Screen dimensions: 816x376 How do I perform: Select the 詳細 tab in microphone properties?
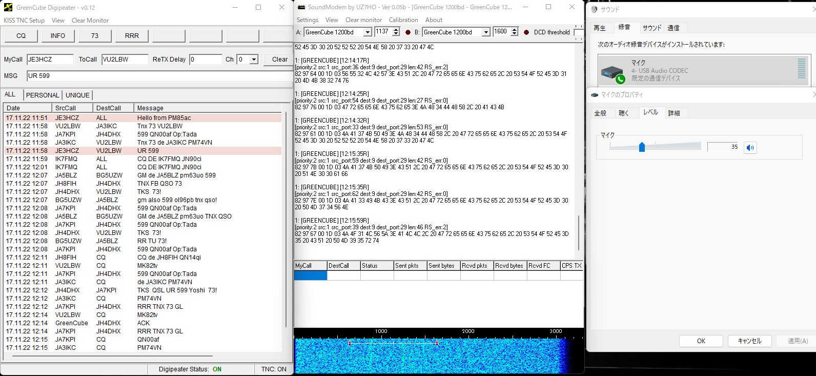point(674,113)
